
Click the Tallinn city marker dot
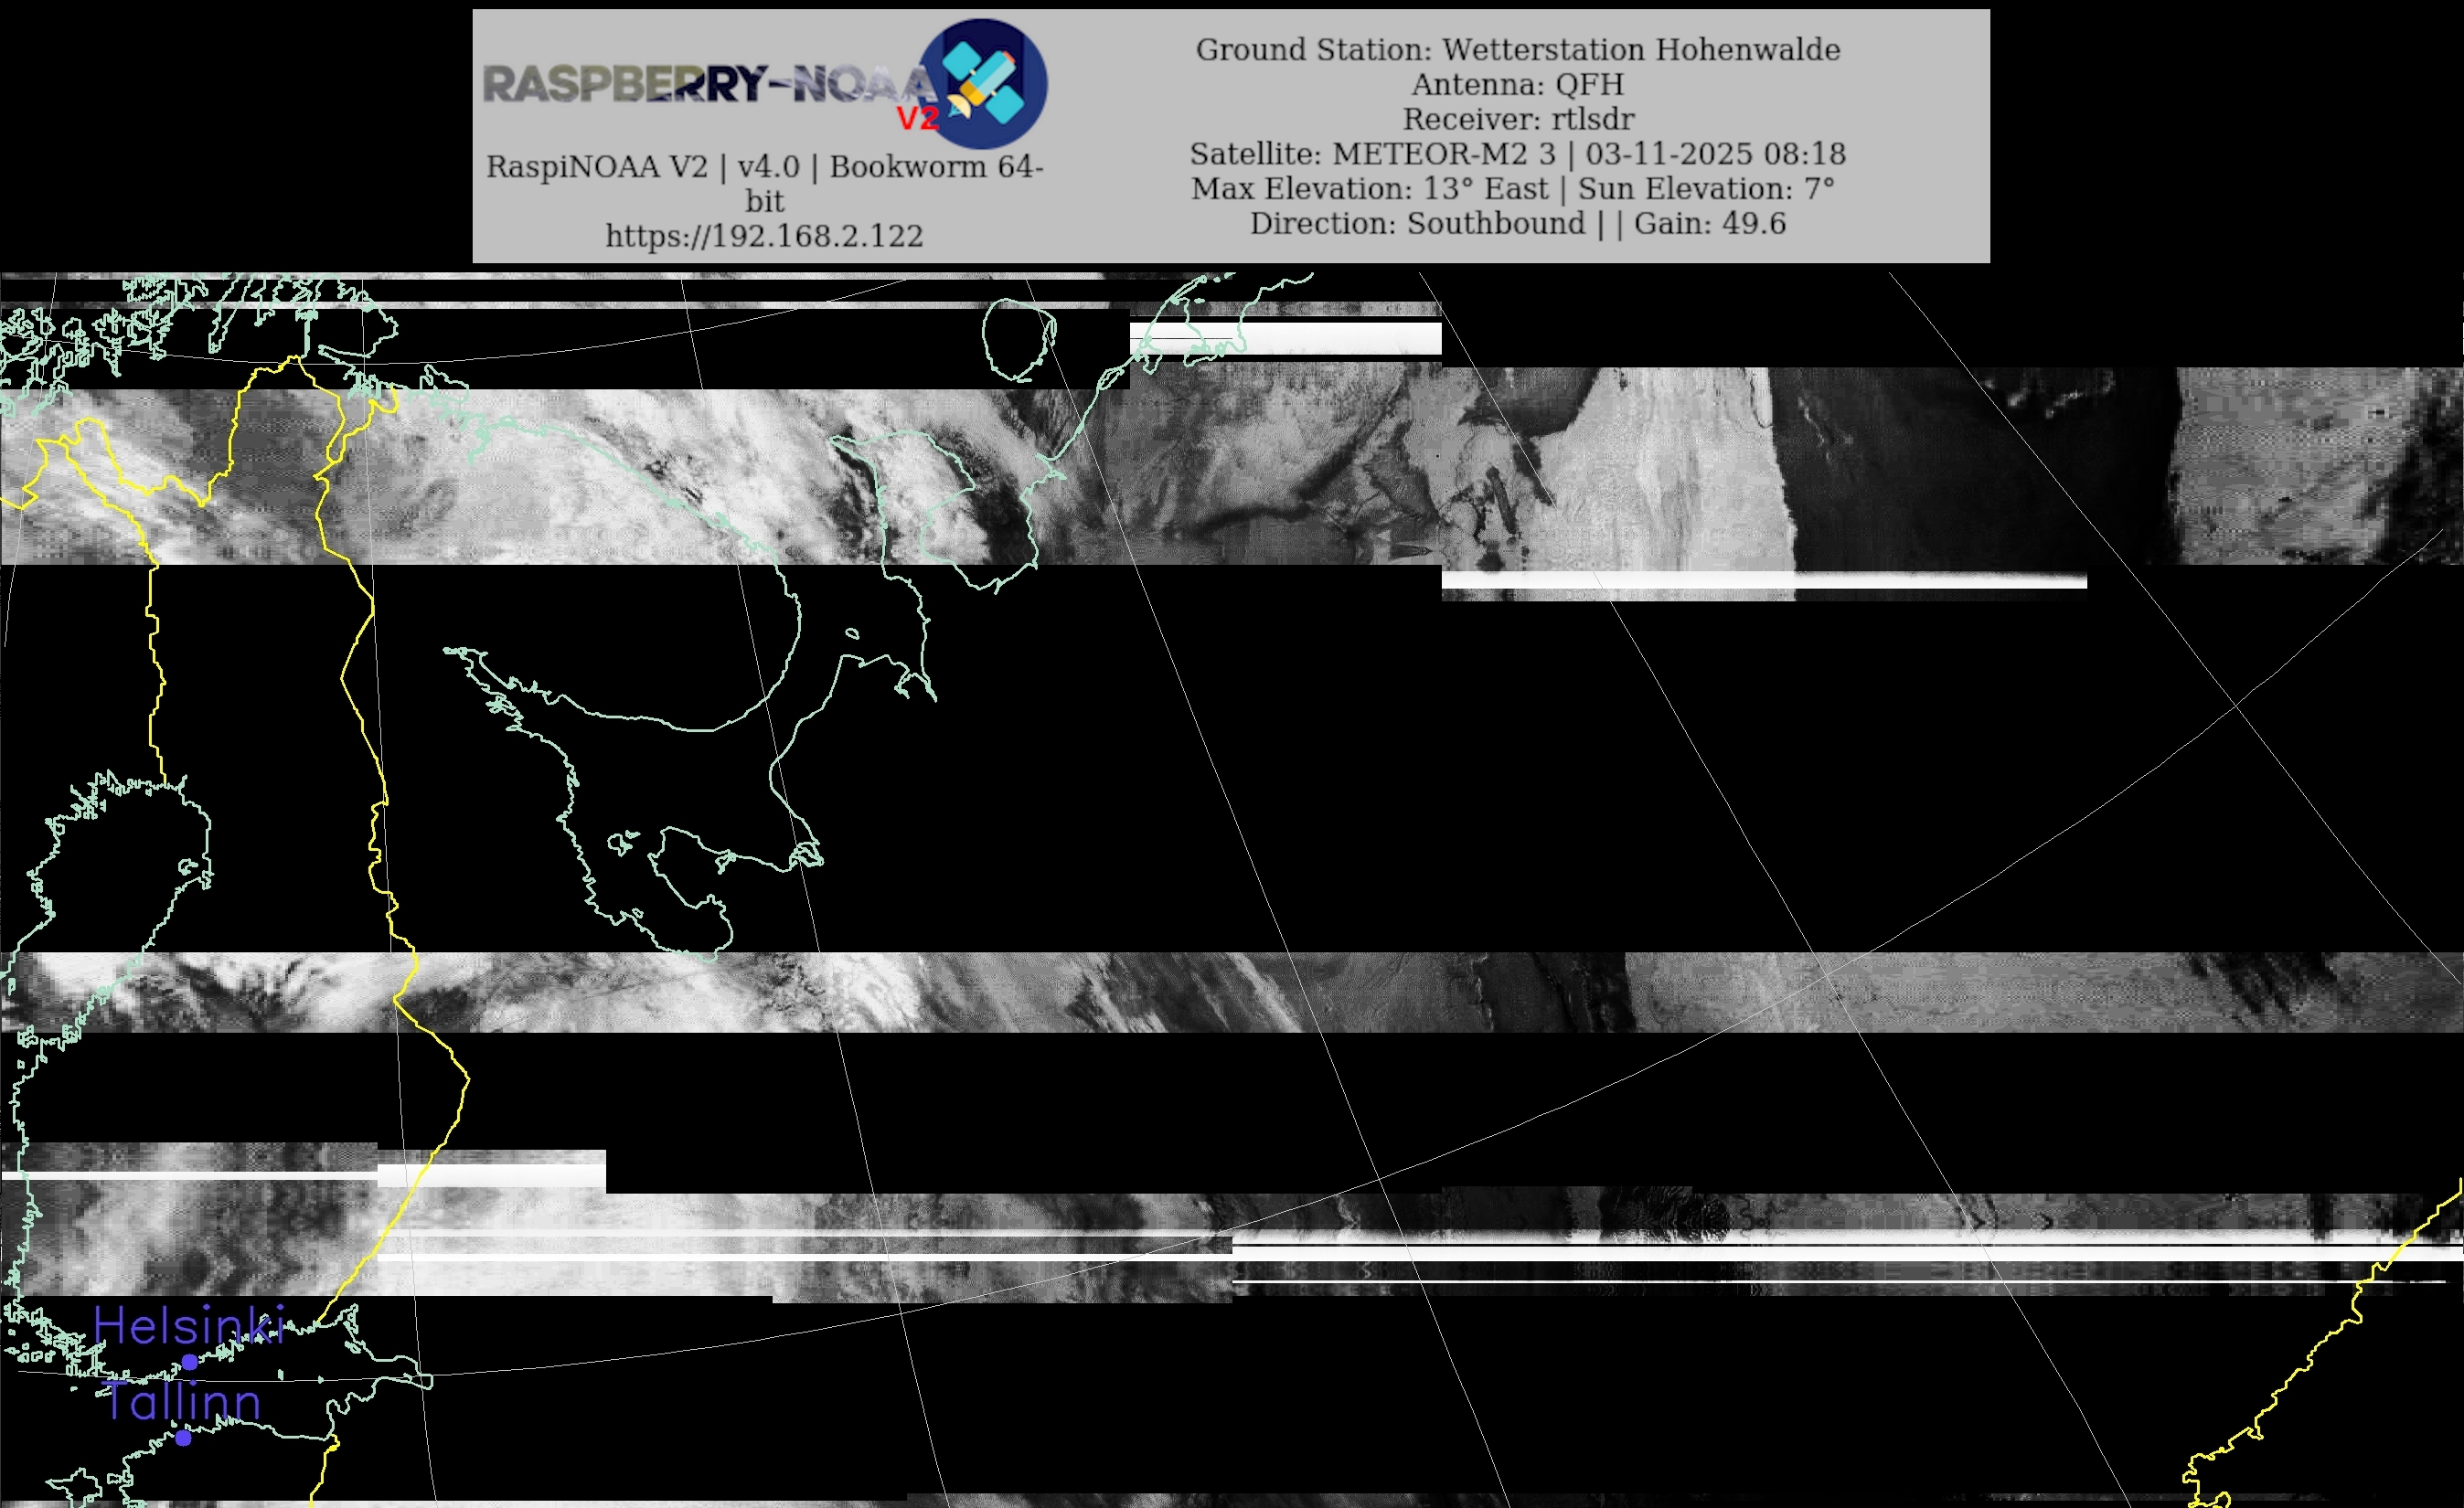183,1437
